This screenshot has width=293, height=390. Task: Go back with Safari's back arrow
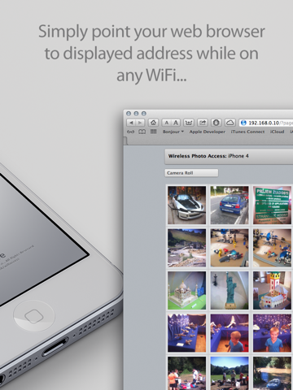tap(131, 123)
